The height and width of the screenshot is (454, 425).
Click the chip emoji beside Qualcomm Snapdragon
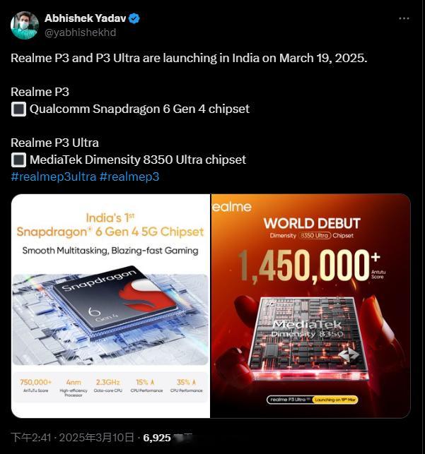point(18,109)
